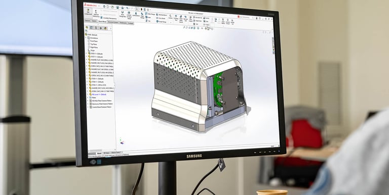Click the Edit Component tool
The height and width of the screenshot is (195, 389).
(x=88, y=12)
